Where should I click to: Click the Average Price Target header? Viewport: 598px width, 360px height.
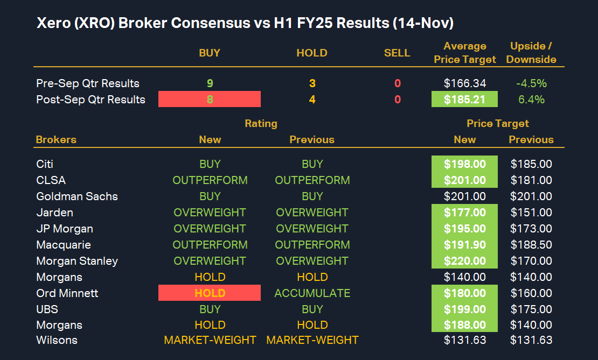(x=464, y=53)
